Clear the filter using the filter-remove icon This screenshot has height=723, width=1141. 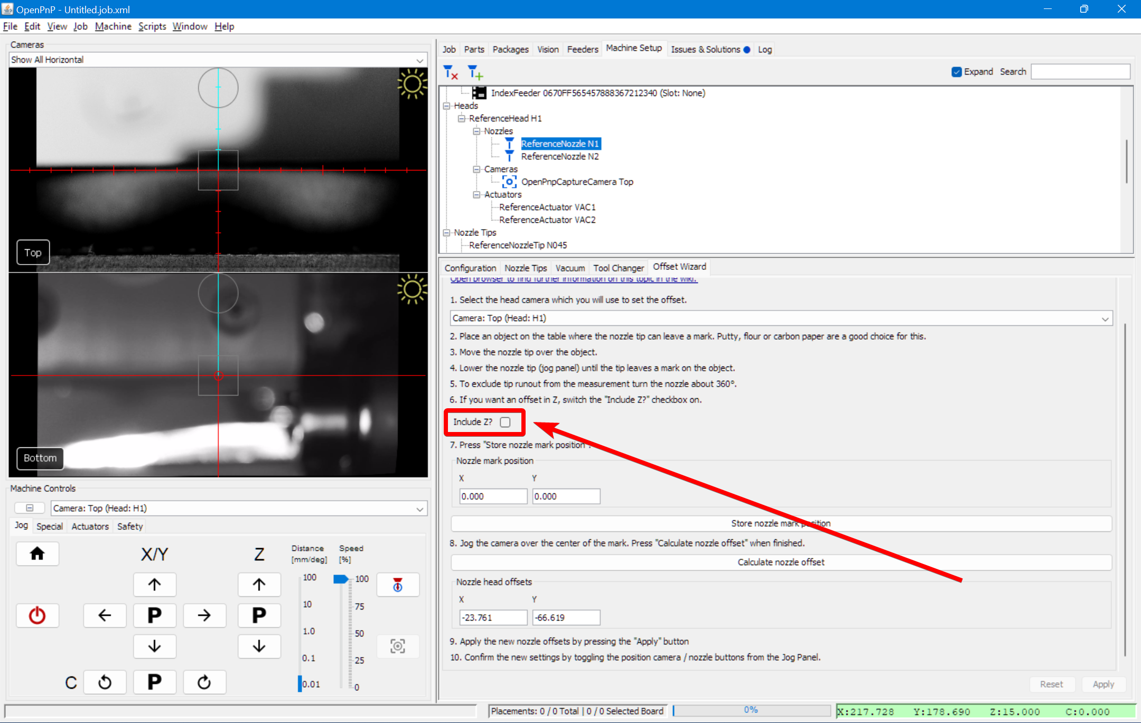pyautogui.click(x=450, y=72)
